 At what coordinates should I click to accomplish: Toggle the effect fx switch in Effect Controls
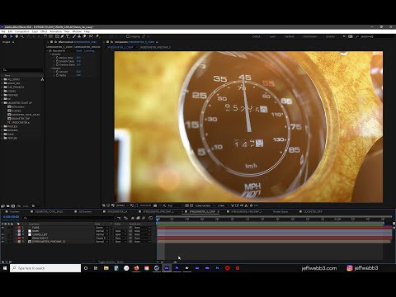pyautogui.click(x=50, y=51)
